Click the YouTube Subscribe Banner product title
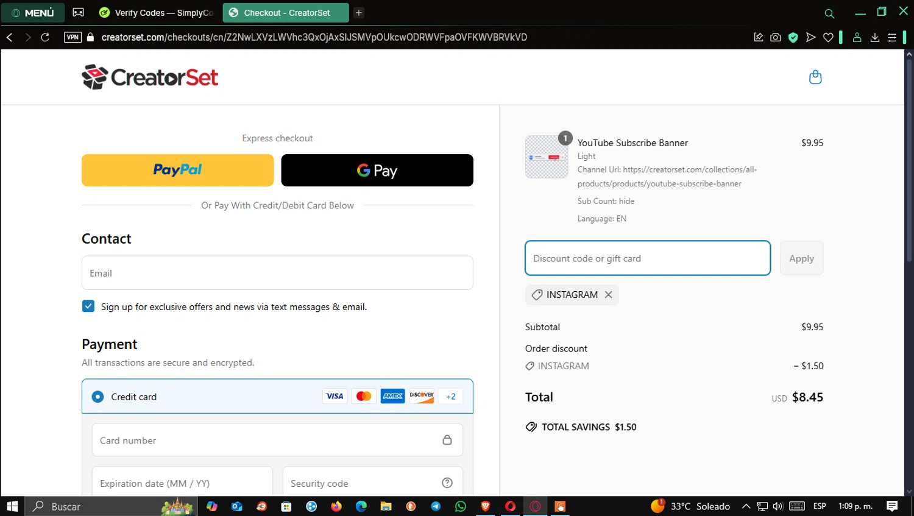914x516 pixels. tap(632, 143)
